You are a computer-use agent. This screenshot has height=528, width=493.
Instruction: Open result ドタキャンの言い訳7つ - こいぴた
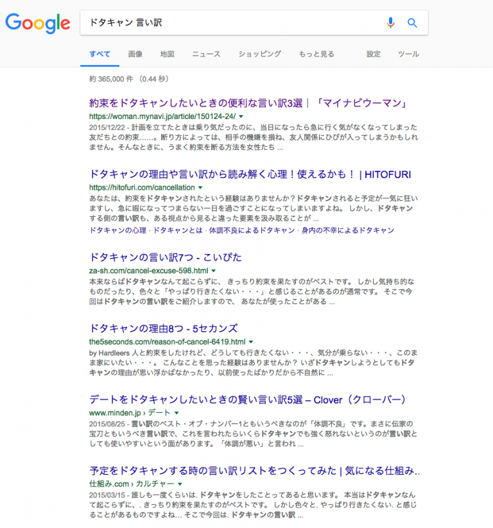coord(166,258)
